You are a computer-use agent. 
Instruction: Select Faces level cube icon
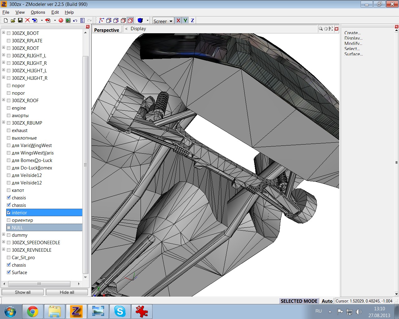[116, 20]
